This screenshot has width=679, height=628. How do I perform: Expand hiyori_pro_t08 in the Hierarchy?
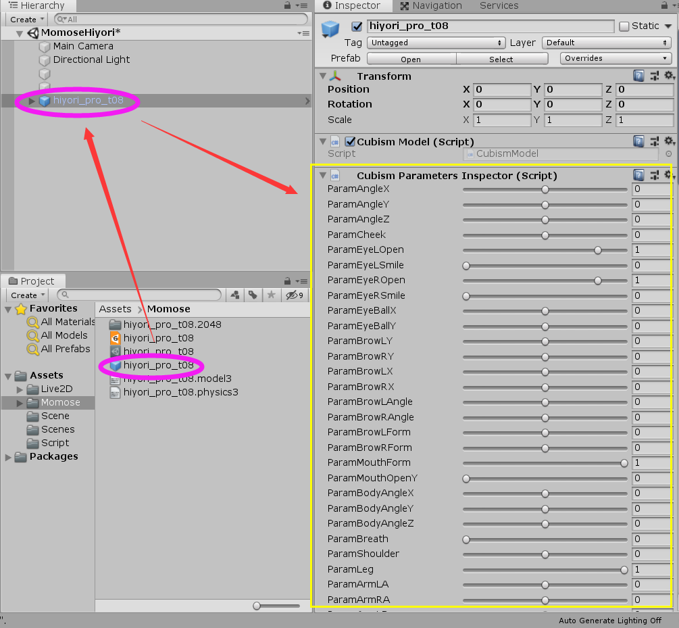(x=32, y=101)
